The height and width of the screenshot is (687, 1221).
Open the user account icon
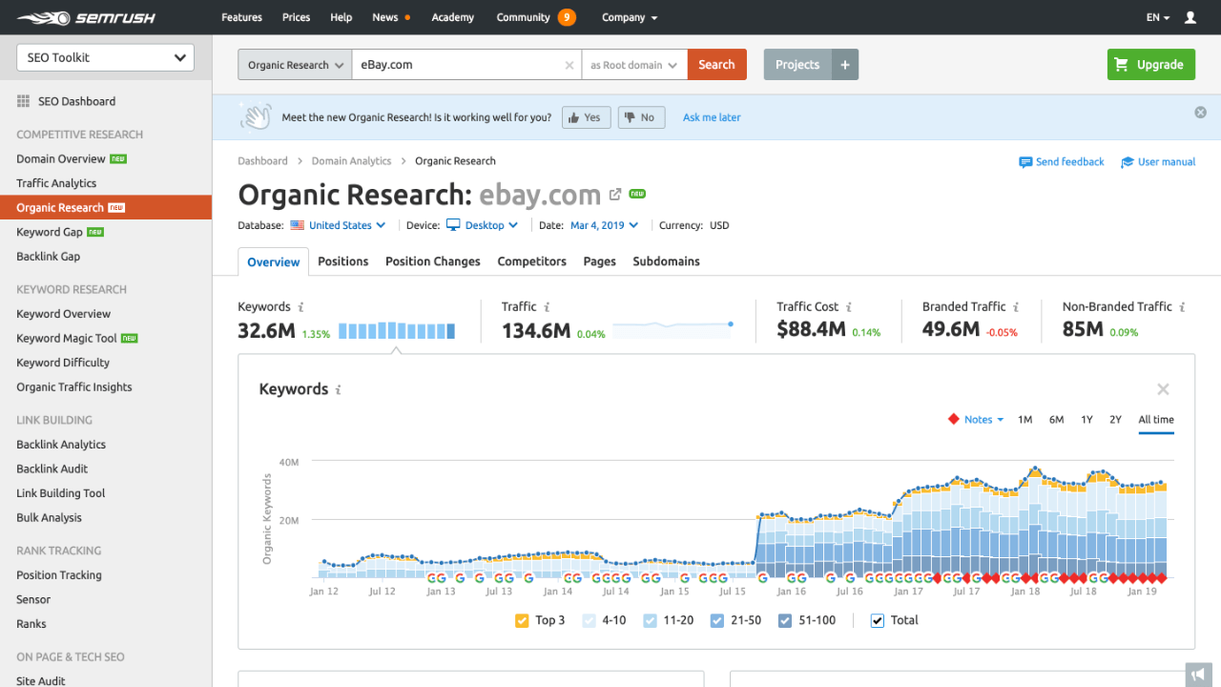1190,17
